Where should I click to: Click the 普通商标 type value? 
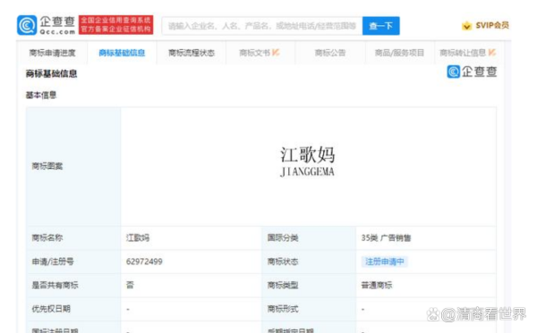tap(377, 285)
